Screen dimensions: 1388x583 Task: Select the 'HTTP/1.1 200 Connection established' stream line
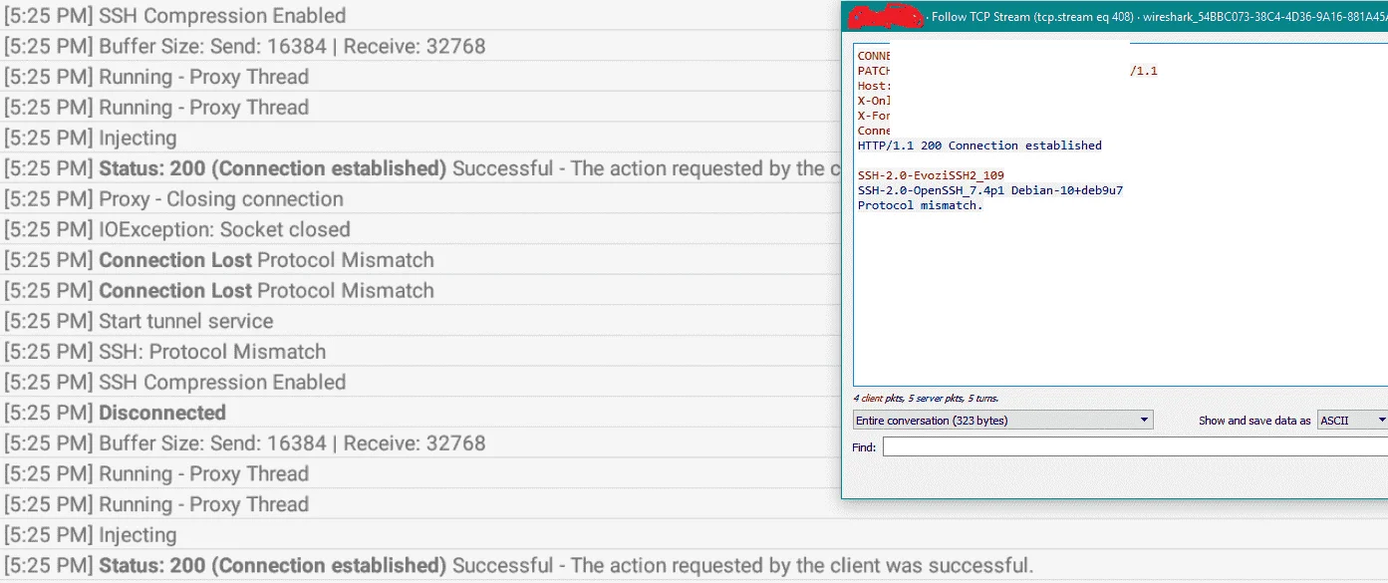(x=979, y=146)
